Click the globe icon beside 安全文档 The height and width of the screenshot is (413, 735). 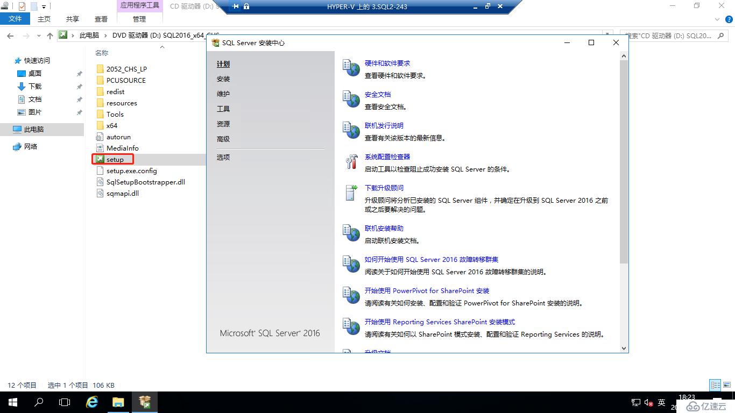351,99
